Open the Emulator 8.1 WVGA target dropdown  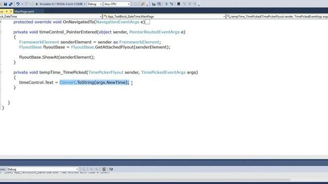point(85,4)
